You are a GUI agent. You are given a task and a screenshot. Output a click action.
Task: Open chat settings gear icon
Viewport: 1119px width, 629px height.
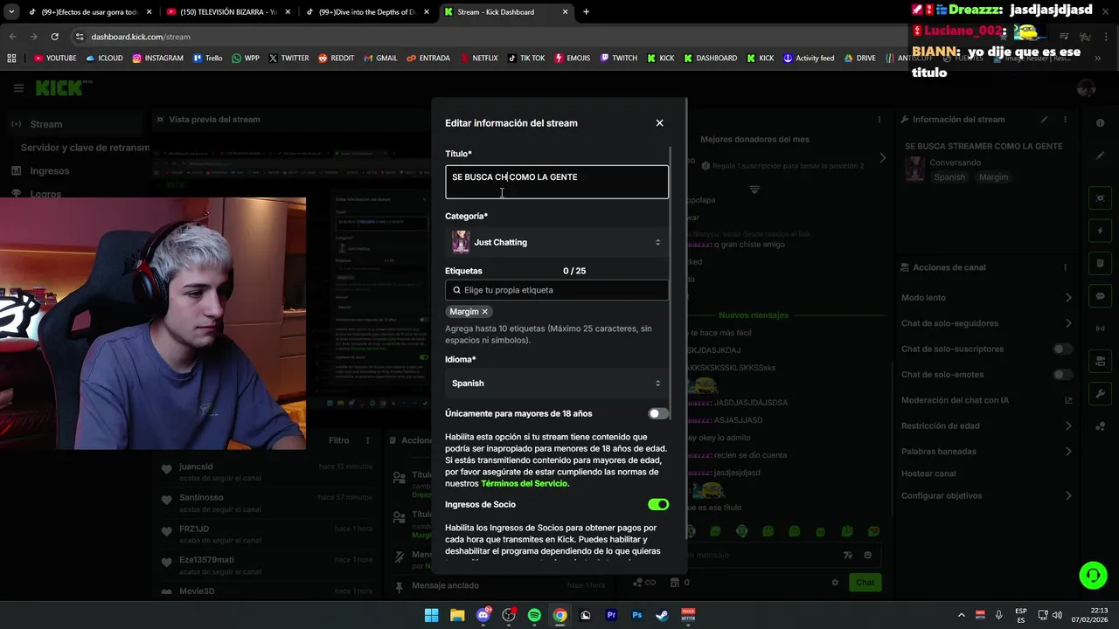coord(835,583)
